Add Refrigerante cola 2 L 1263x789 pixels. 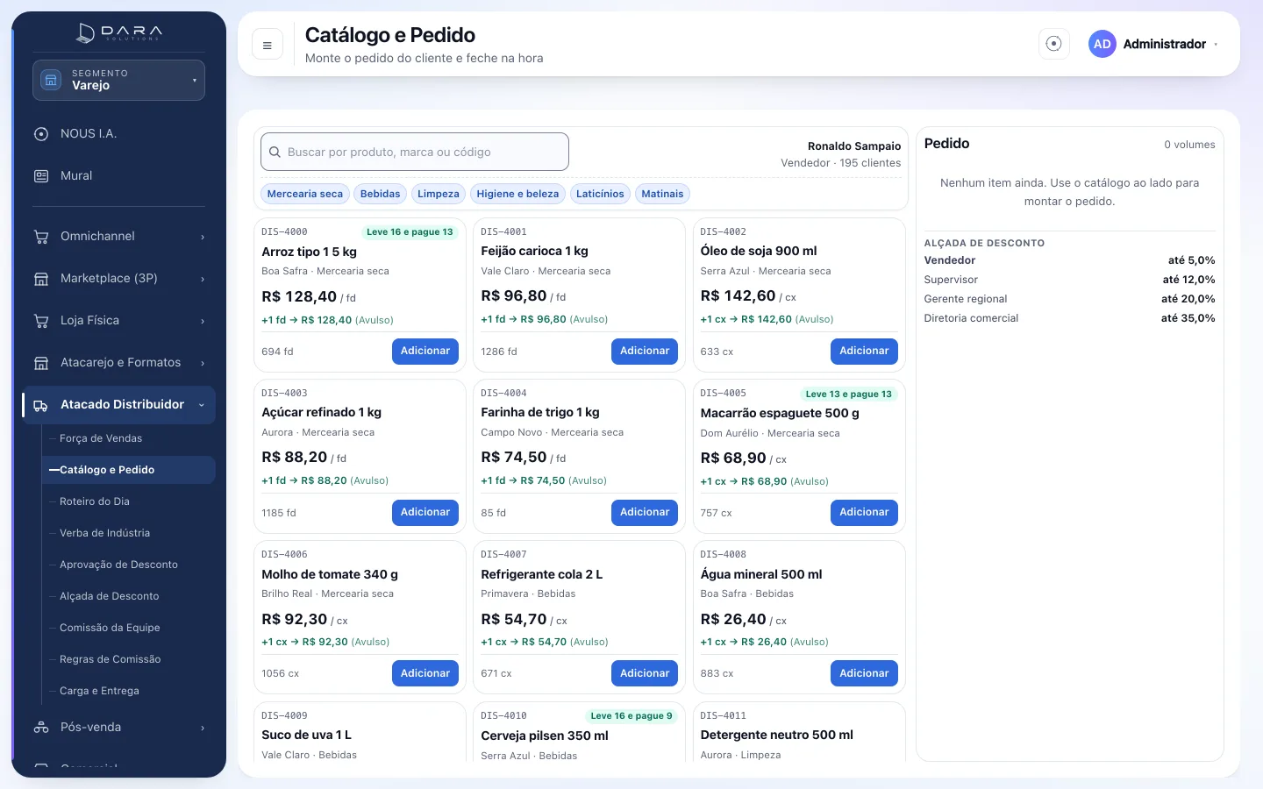[x=645, y=673]
